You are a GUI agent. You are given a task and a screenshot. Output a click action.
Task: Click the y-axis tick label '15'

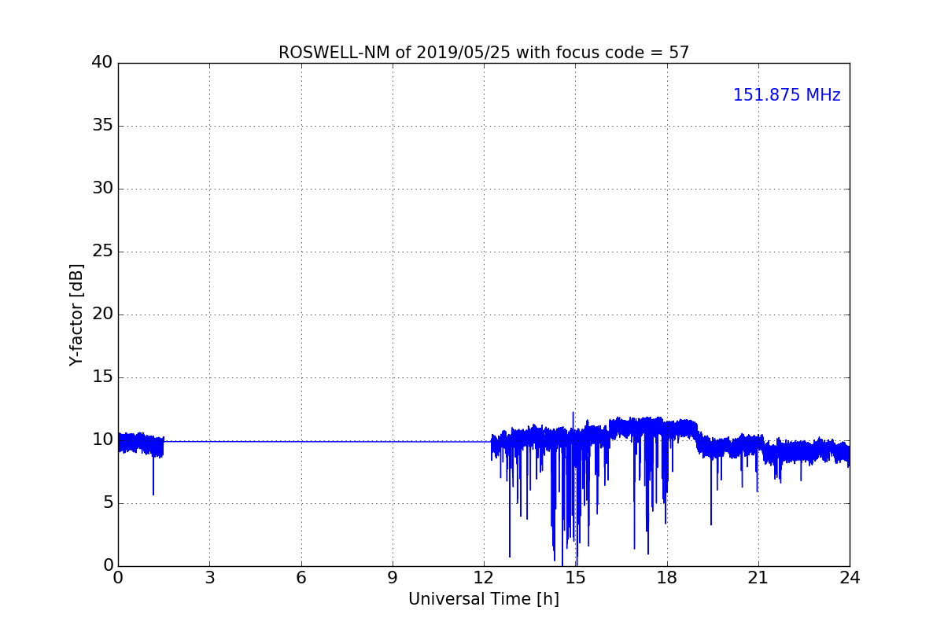click(102, 377)
